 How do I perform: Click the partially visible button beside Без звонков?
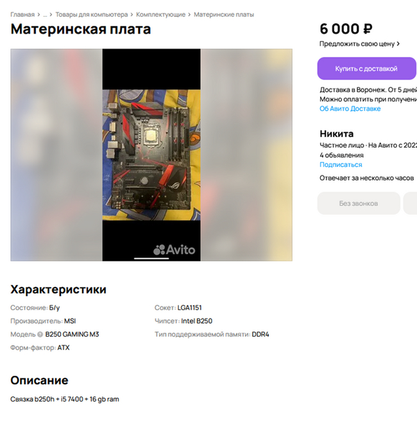click(411, 204)
